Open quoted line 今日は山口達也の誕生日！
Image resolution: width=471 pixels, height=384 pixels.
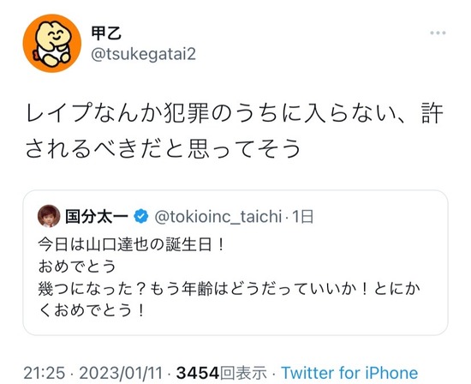click(x=131, y=245)
